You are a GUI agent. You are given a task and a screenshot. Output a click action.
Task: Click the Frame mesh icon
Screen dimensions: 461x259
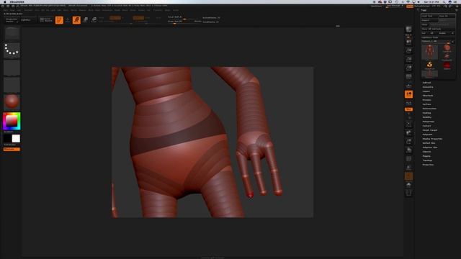408,124
